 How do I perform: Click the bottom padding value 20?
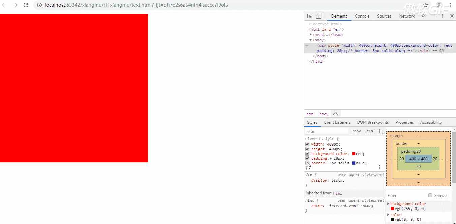pyautogui.click(x=418, y=167)
